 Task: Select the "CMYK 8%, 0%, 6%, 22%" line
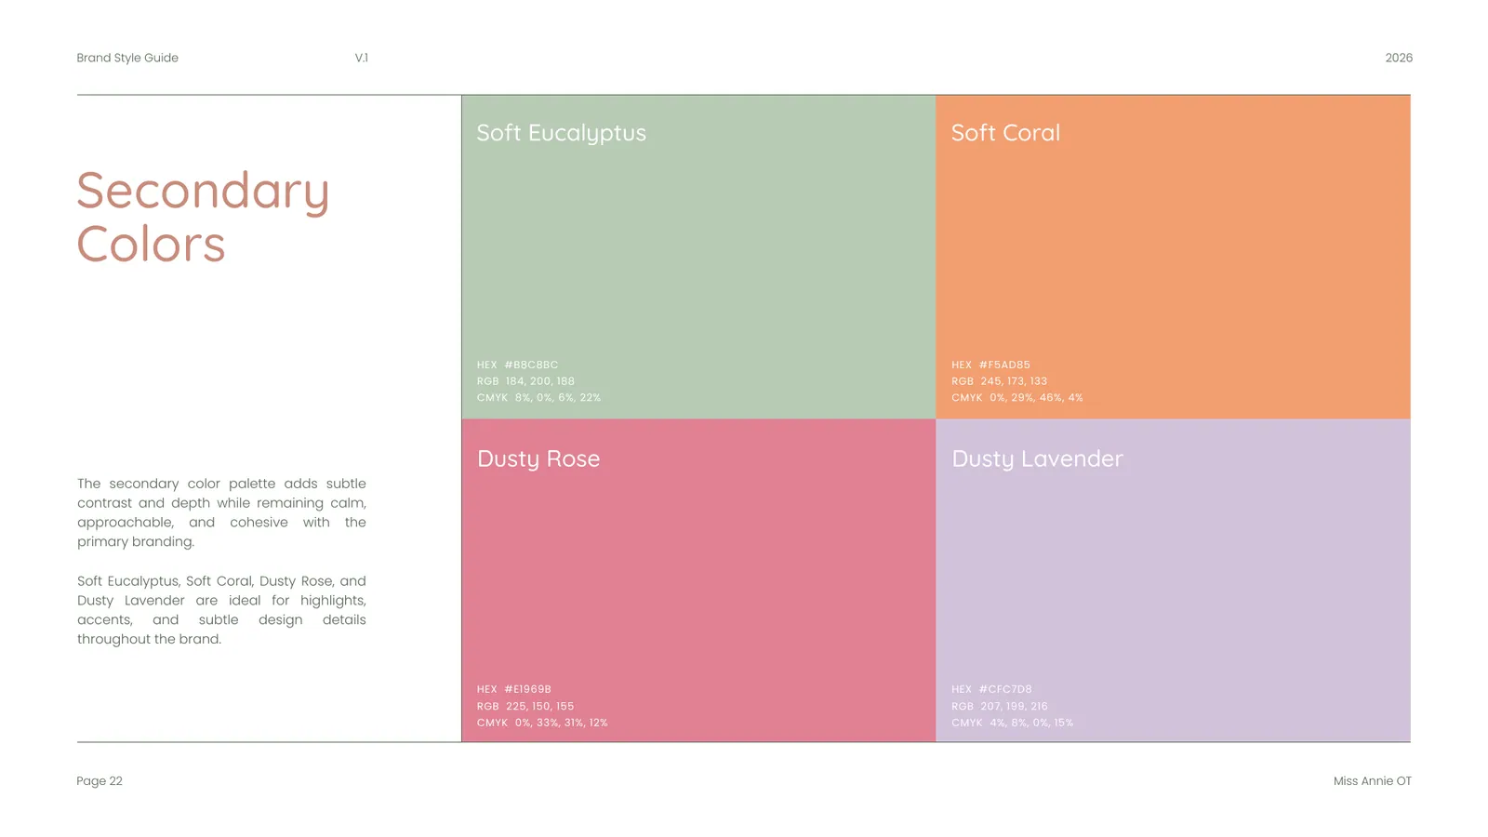coord(538,398)
